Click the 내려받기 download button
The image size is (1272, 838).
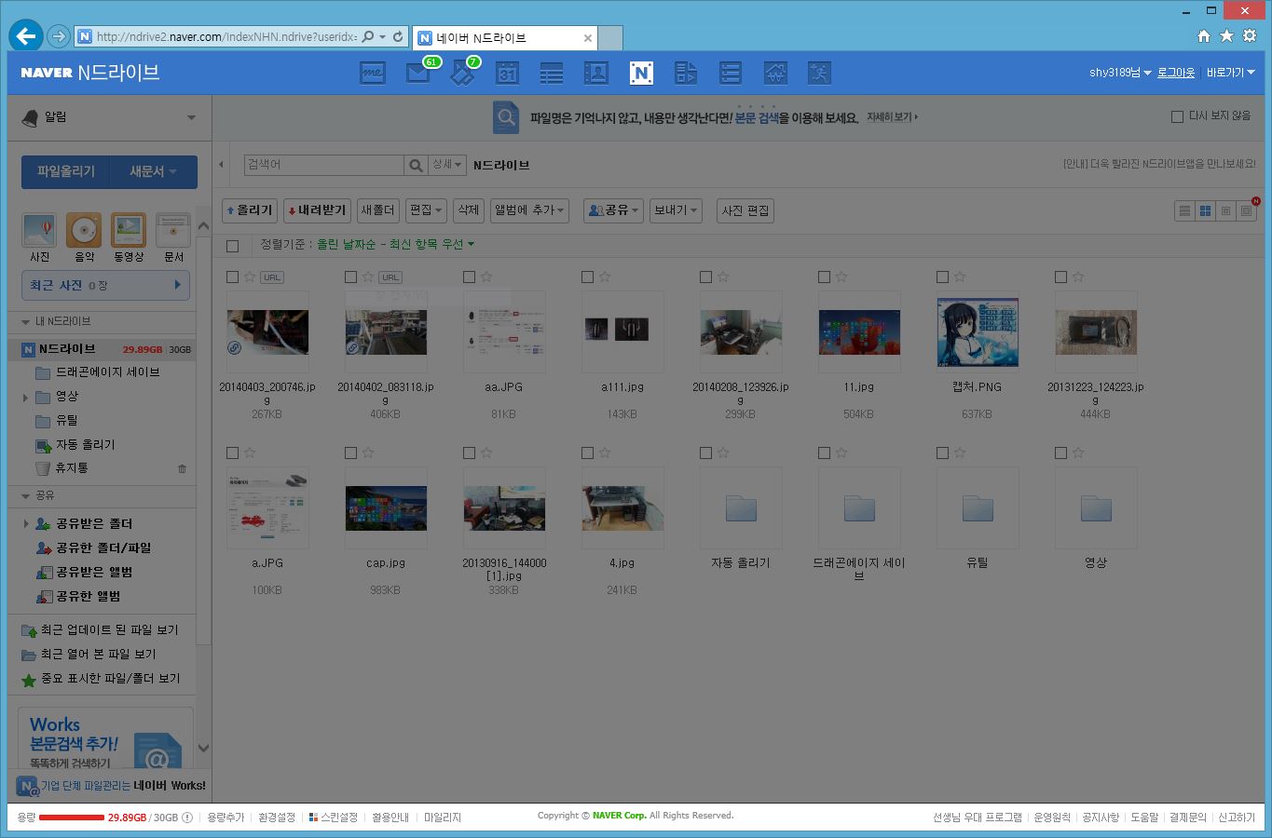[x=317, y=210]
